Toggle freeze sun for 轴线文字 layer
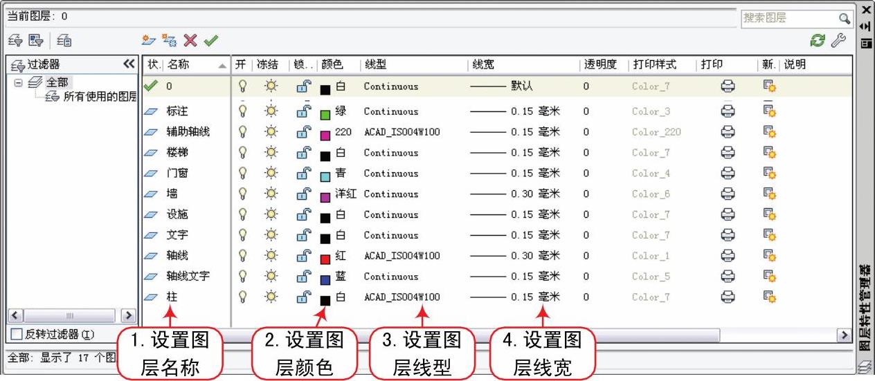875x381 pixels. (271, 277)
